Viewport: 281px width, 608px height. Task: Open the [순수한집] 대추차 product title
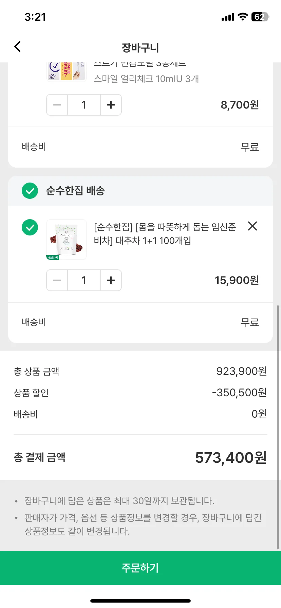tap(165, 233)
